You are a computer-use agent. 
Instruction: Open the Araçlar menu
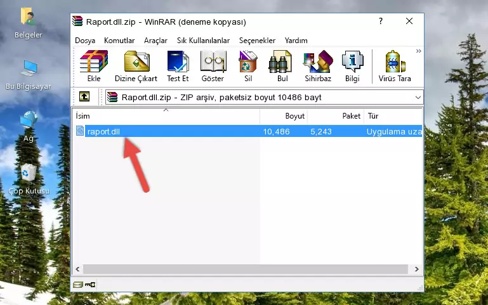[x=155, y=41]
